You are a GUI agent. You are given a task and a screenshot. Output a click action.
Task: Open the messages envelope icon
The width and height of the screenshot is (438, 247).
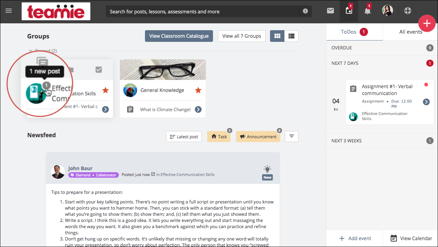(330, 11)
